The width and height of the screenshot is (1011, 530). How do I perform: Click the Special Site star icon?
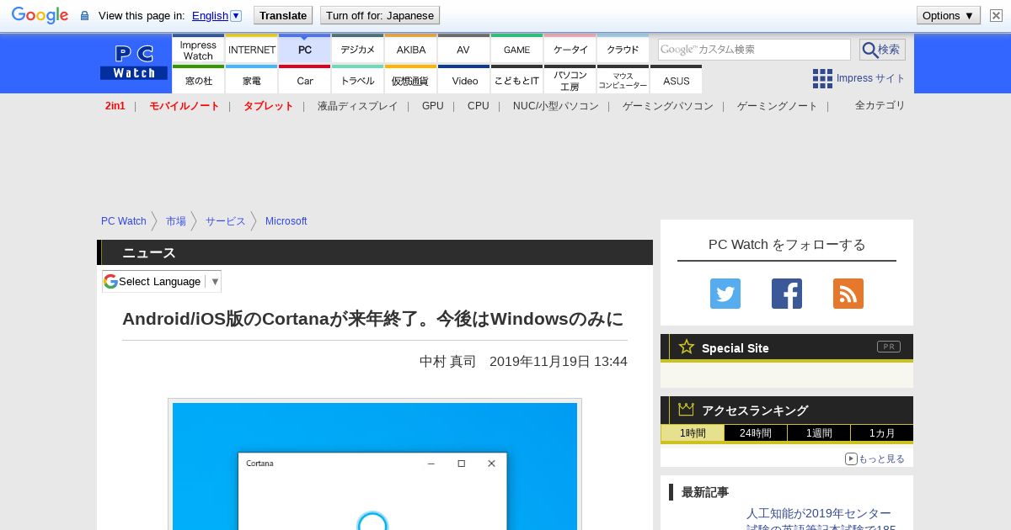pos(687,347)
